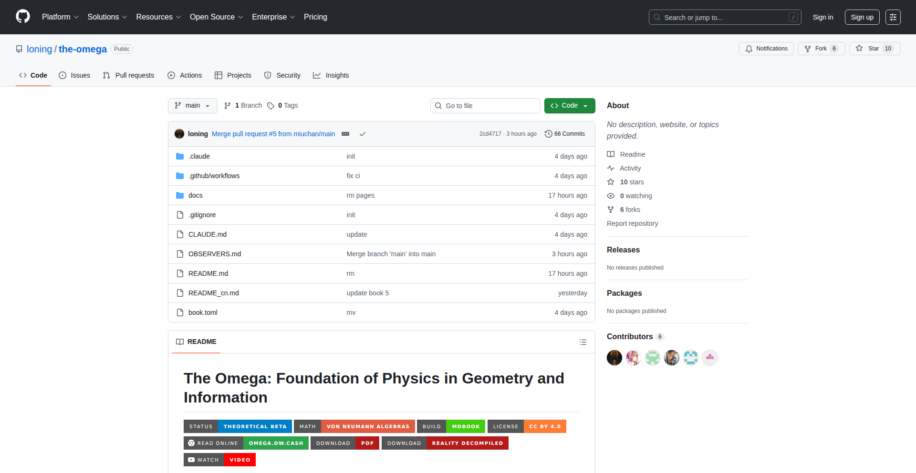Open the the-omega repository link
The width and height of the screenshot is (916, 473).
(83, 49)
